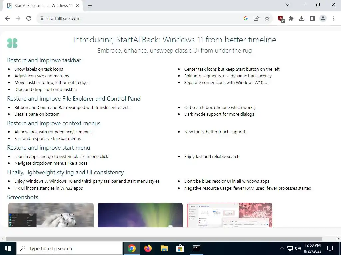The image size is (341, 255).
Task: Open the Windows Start button
Action: pos(8,248)
